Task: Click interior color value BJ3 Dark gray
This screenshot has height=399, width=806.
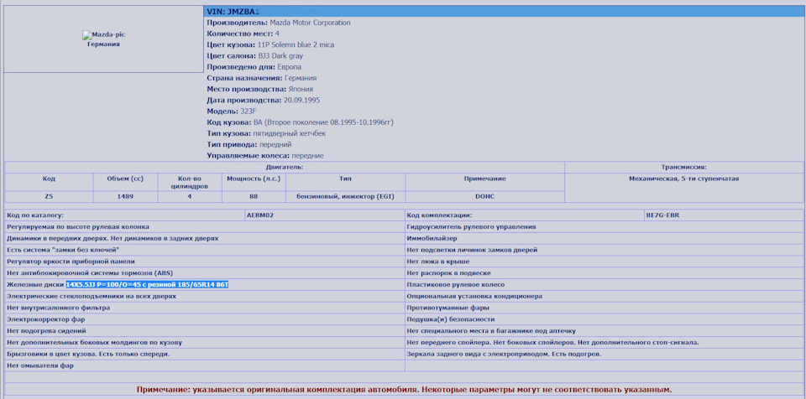Action: (x=280, y=56)
